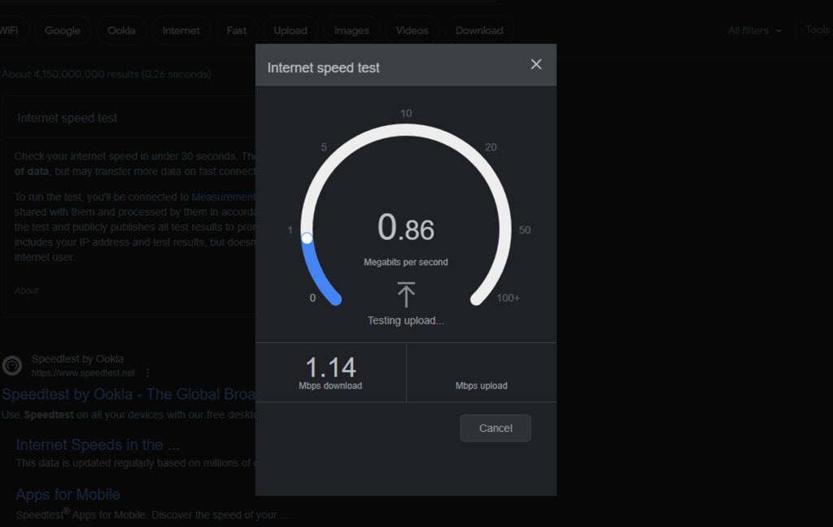The height and width of the screenshot is (527, 833).
Task: Open the Speedtest result three-dot menu
Action: tap(148, 373)
